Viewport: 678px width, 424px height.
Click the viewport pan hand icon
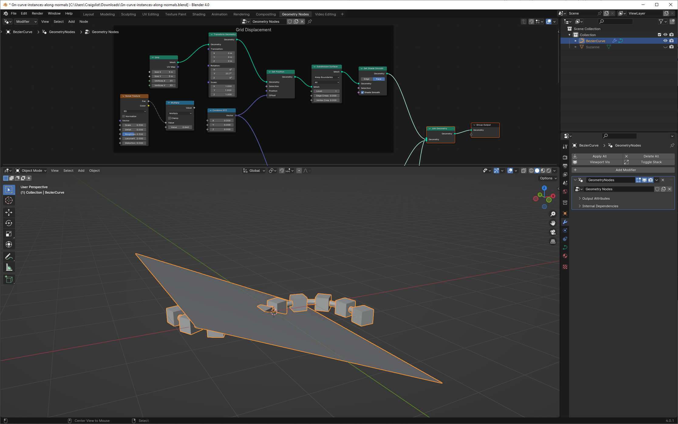pos(553,223)
